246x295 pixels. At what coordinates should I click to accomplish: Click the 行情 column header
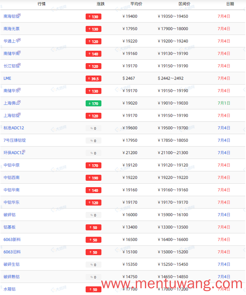41,4
